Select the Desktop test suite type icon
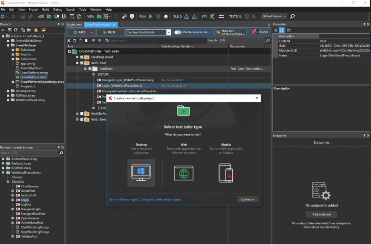The image size is (371, 244). [141, 173]
